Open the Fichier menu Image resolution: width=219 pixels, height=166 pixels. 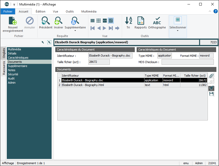(x=8, y=11)
